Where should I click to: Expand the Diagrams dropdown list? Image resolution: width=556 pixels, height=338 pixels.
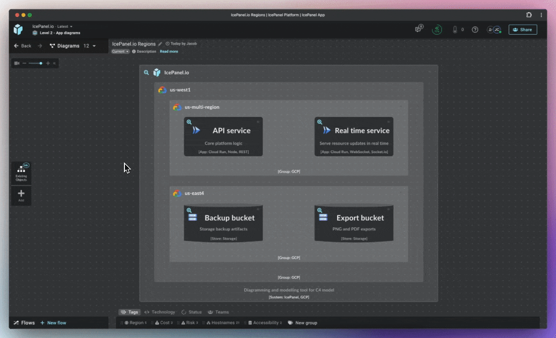pos(73,46)
